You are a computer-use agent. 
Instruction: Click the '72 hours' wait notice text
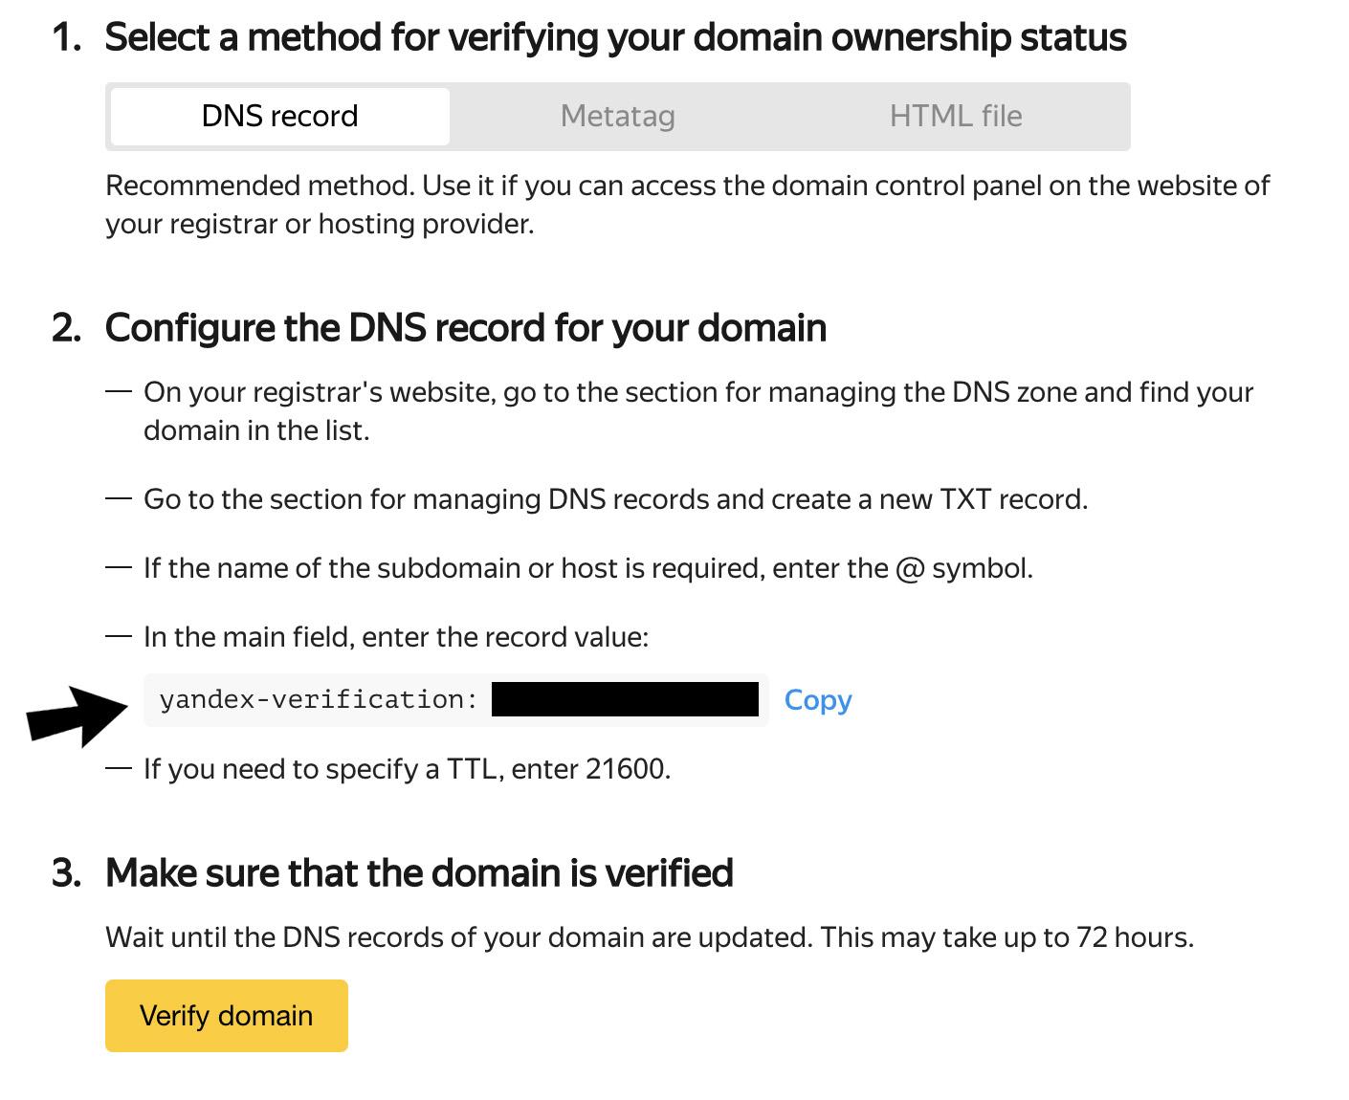pos(649,937)
